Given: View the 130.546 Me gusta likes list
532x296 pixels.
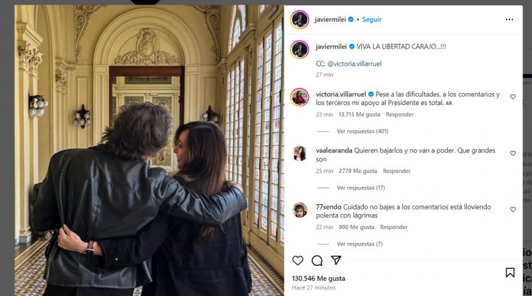Looking at the screenshot, I should coord(319,278).
